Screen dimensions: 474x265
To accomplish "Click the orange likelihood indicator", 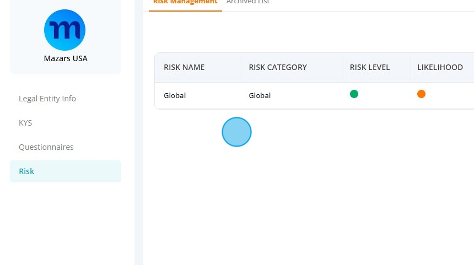I will pos(421,94).
